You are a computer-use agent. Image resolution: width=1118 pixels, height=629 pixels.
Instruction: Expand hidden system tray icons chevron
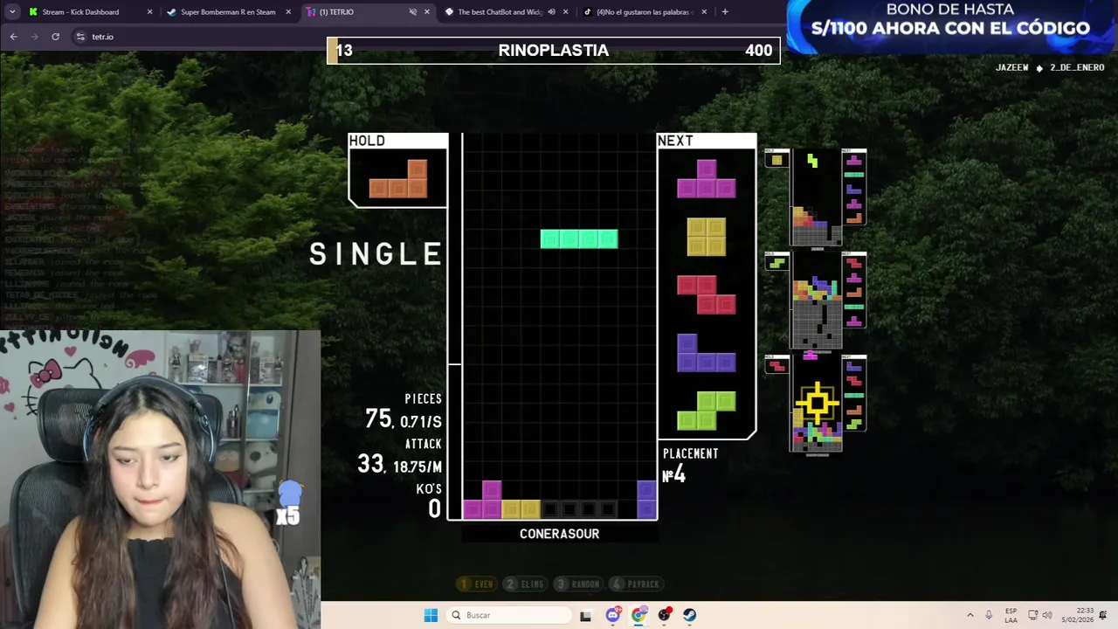click(x=970, y=615)
